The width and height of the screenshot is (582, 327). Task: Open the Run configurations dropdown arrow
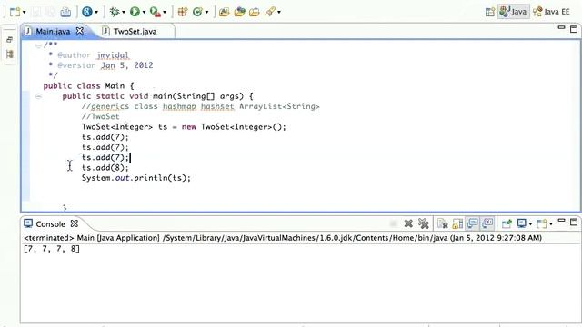point(144,12)
